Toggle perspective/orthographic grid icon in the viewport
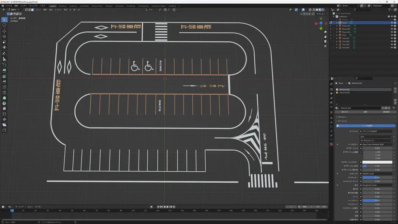This screenshot has width=398, height=224. tap(325, 46)
